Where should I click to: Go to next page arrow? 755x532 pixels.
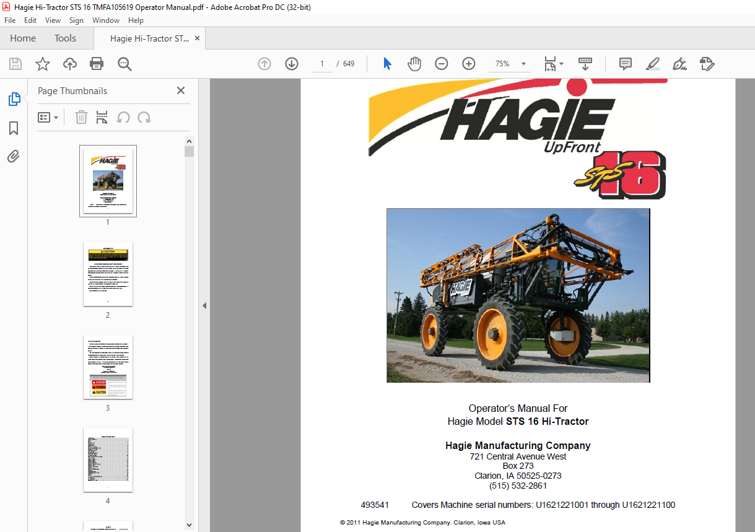(x=292, y=64)
